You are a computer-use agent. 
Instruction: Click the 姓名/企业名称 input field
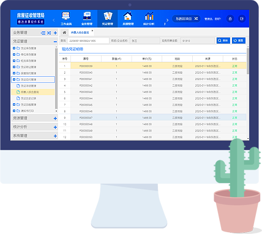(x=145, y=41)
